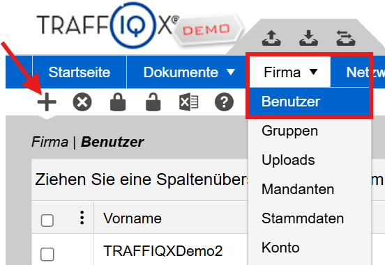The image size is (385, 265).
Task: Collapse the Firma dropdown menu
Action: tap(290, 72)
